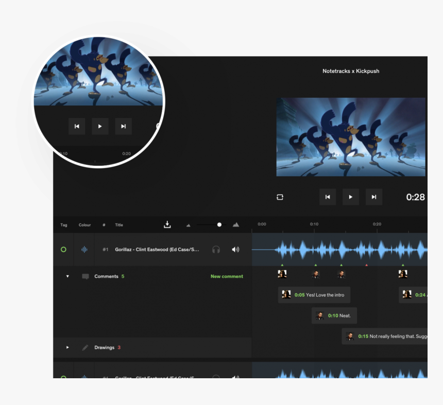Viewport: 443px width, 405px height.
Task: Open comment 0:10 Neat.
Action: point(334,315)
